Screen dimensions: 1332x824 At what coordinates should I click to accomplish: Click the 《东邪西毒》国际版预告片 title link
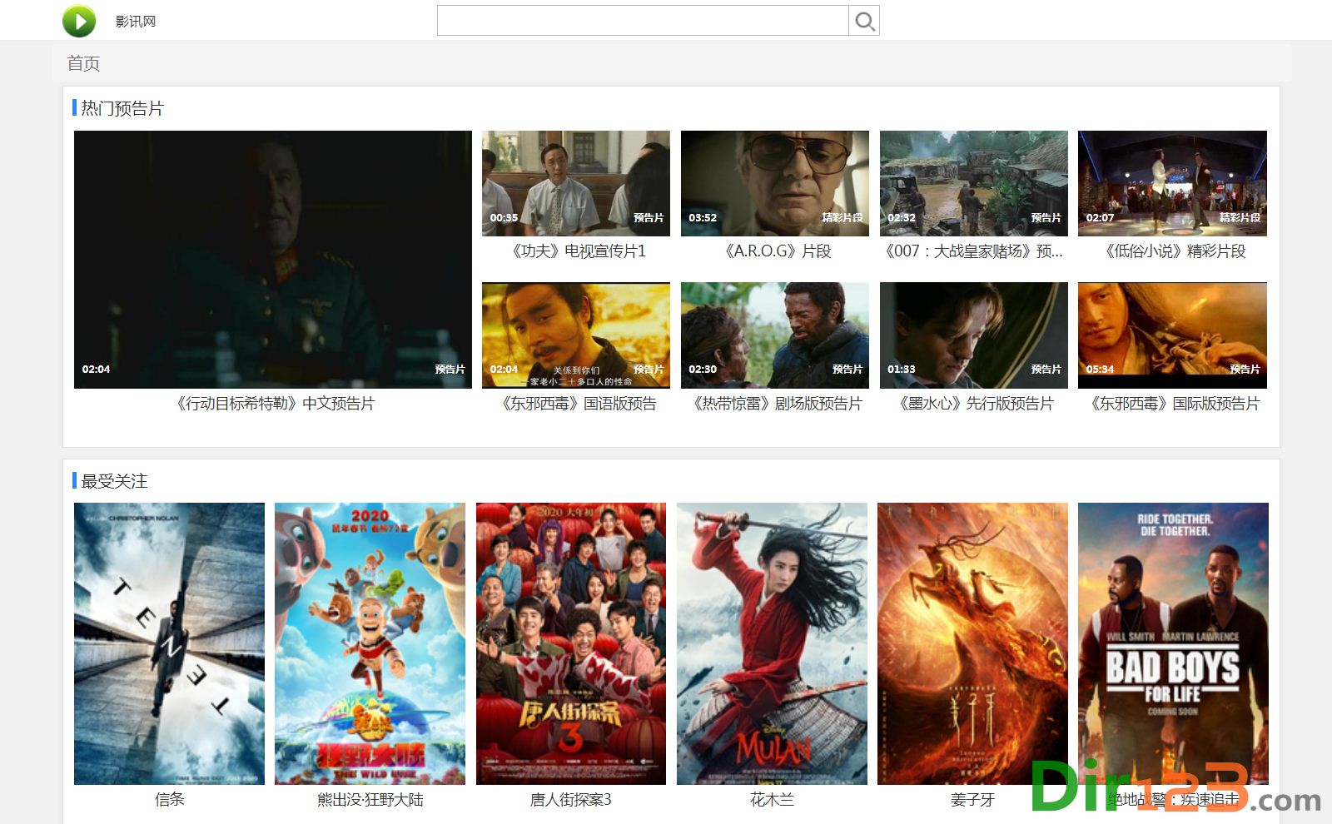click(1174, 404)
